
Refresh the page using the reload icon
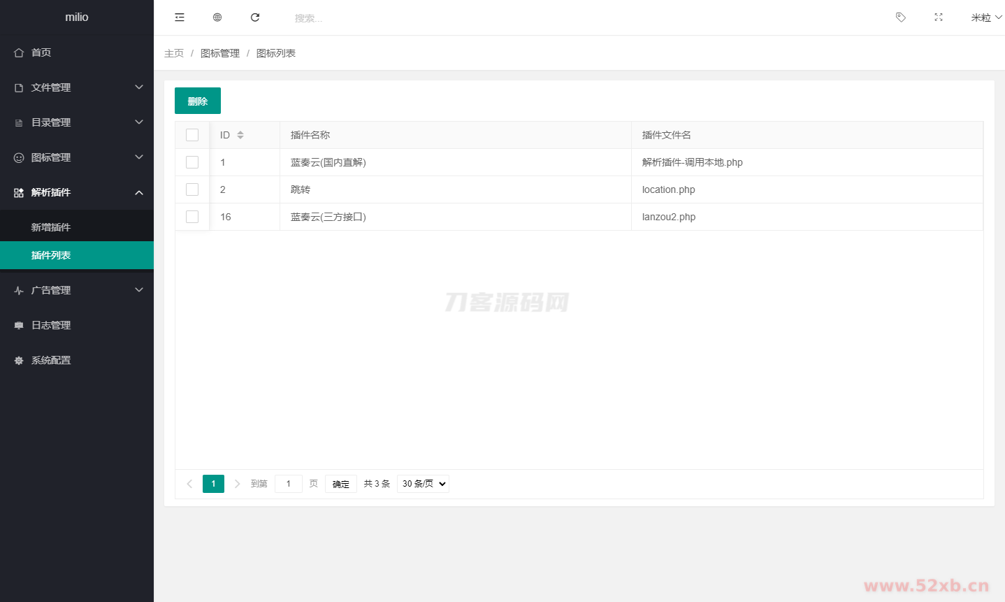coord(255,17)
